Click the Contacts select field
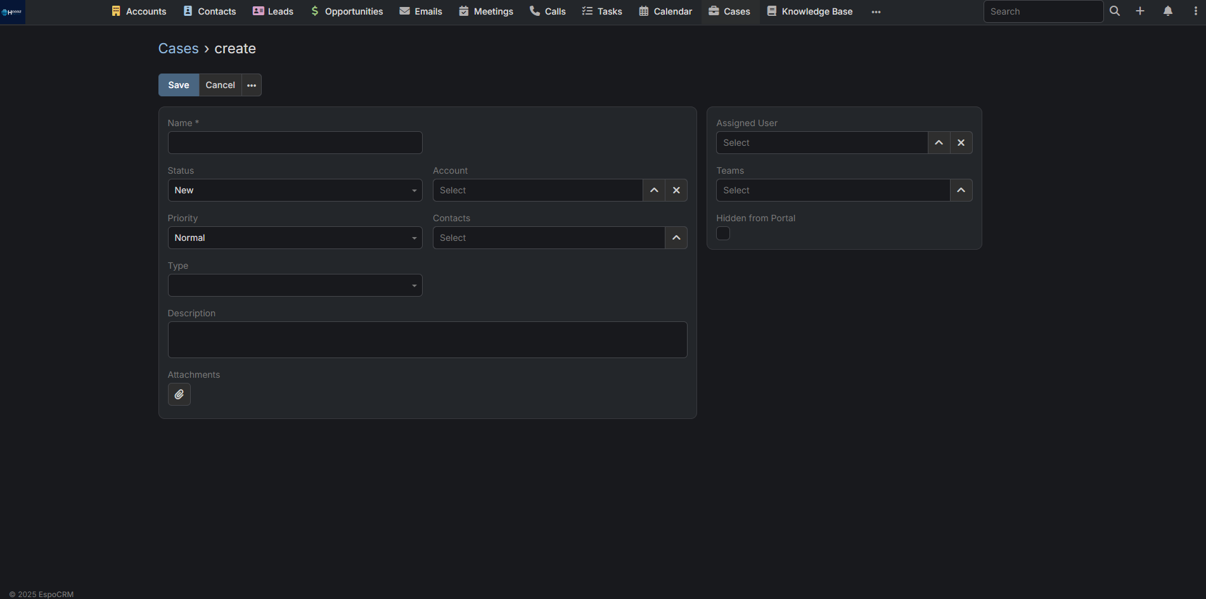The height and width of the screenshot is (599, 1206). click(x=549, y=238)
